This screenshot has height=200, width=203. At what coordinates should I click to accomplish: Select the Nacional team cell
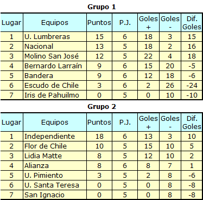coord(55,47)
